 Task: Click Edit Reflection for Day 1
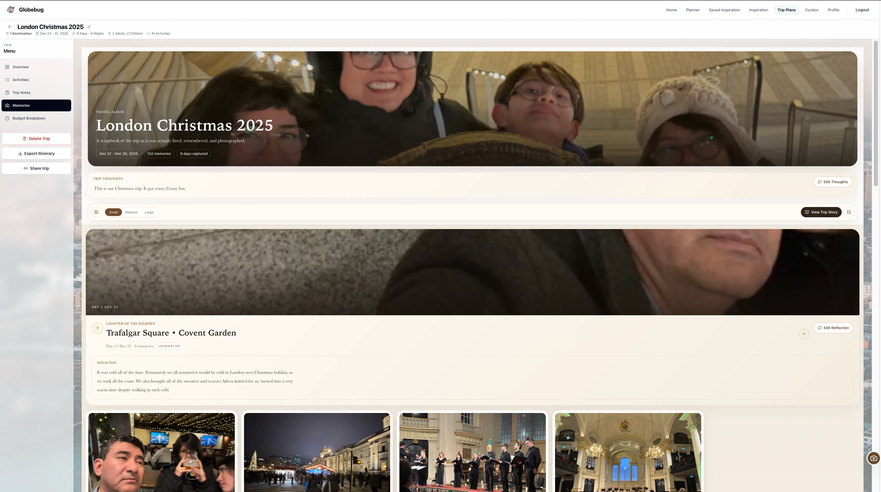833,328
